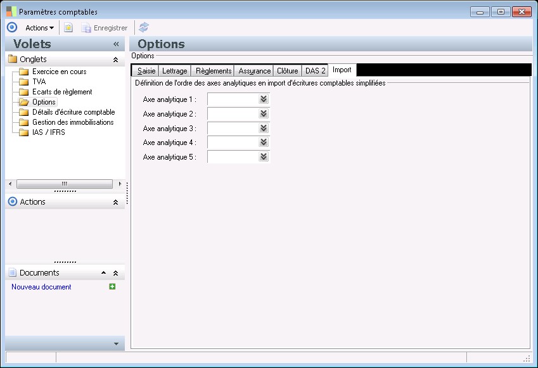Select the Import tab
Image resolution: width=538 pixels, height=368 pixels.
pyautogui.click(x=342, y=70)
